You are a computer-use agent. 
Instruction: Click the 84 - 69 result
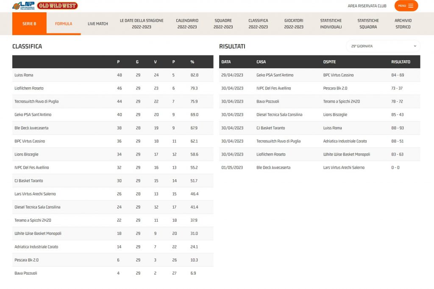(398, 75)
